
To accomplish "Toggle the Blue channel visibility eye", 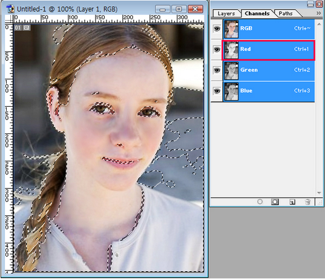I will point(217,91).
